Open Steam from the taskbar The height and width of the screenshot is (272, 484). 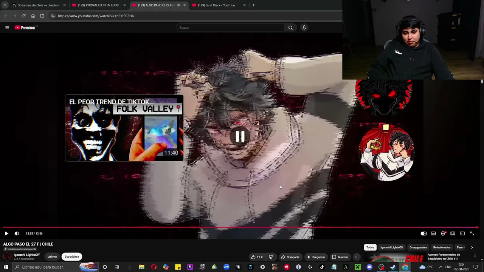(393, 267)
